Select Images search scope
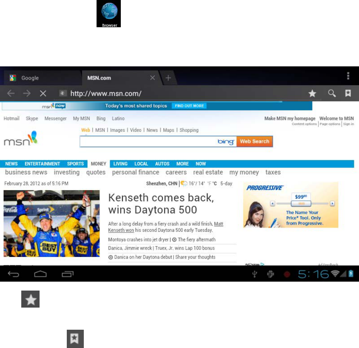Screen dimensions: 359x348 (x=117, y=130)
